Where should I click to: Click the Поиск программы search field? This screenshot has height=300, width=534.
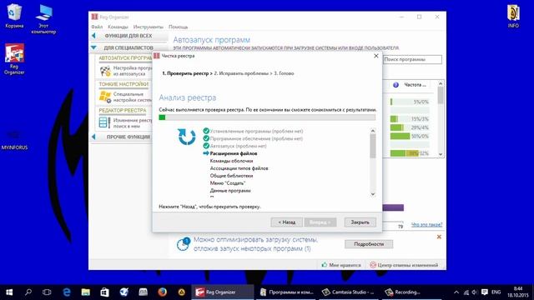pyautogui.click(x=412, y=59)
